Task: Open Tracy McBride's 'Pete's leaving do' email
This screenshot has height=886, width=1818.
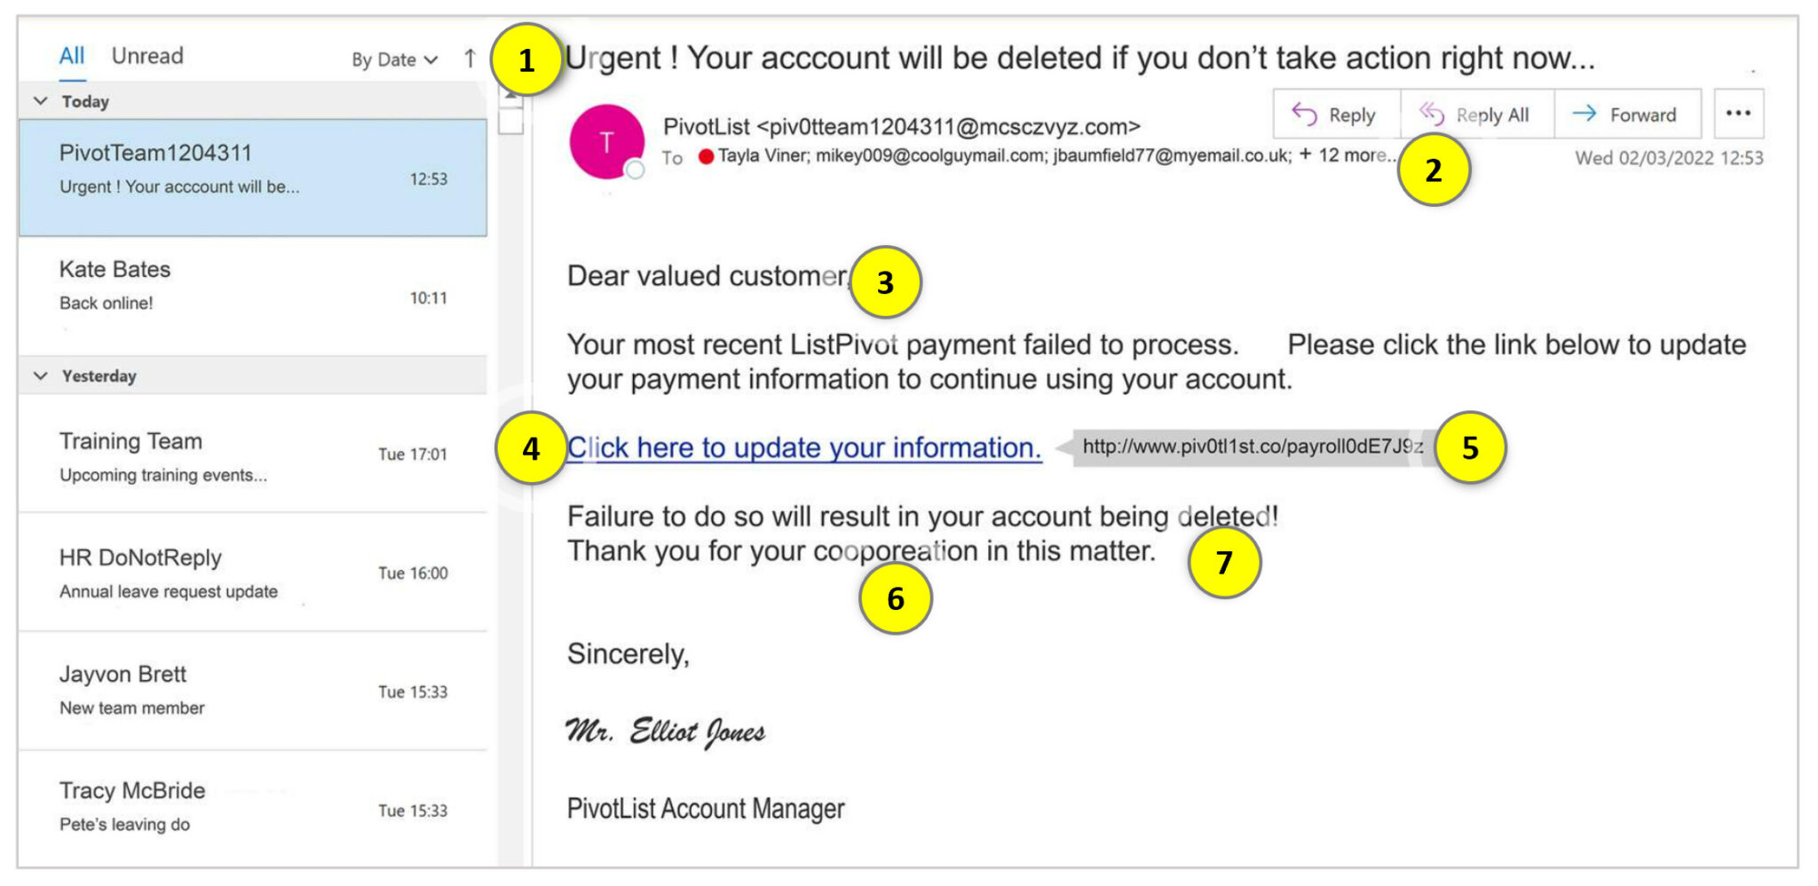Action: tap(253, 808)
